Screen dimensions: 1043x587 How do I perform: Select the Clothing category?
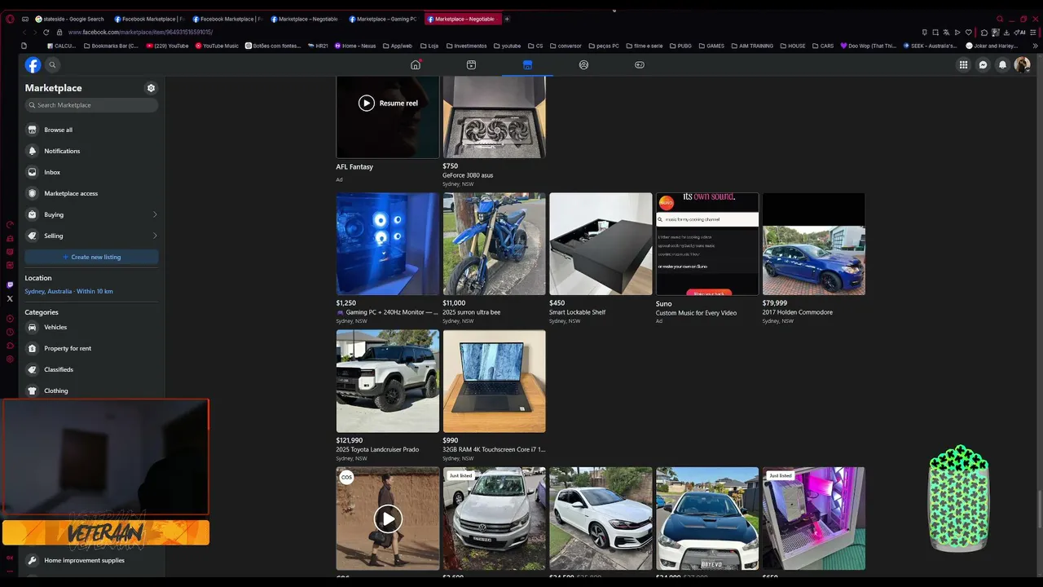click(x=91, y=391)
